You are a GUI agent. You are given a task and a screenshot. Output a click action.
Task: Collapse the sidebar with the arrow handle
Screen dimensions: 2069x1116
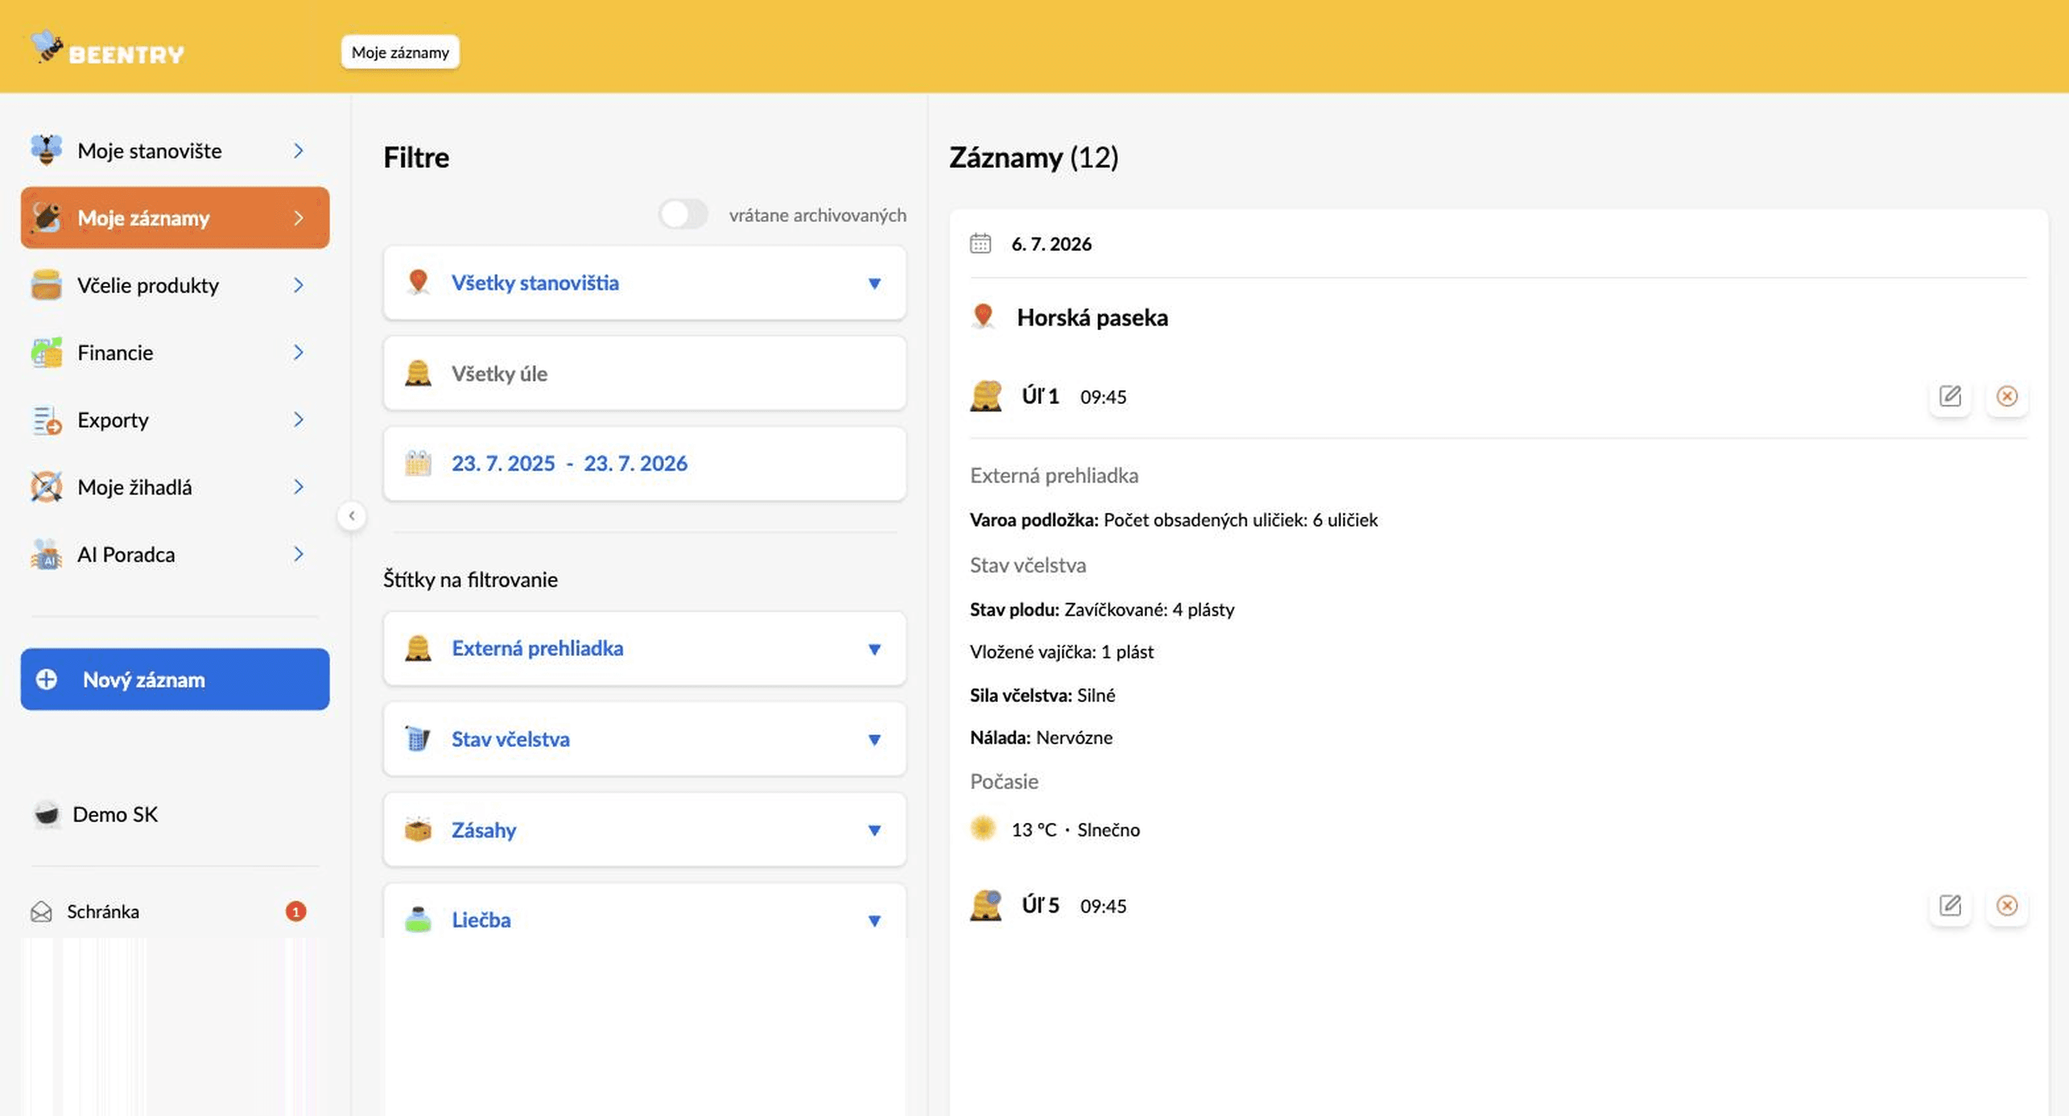point(351,515)
